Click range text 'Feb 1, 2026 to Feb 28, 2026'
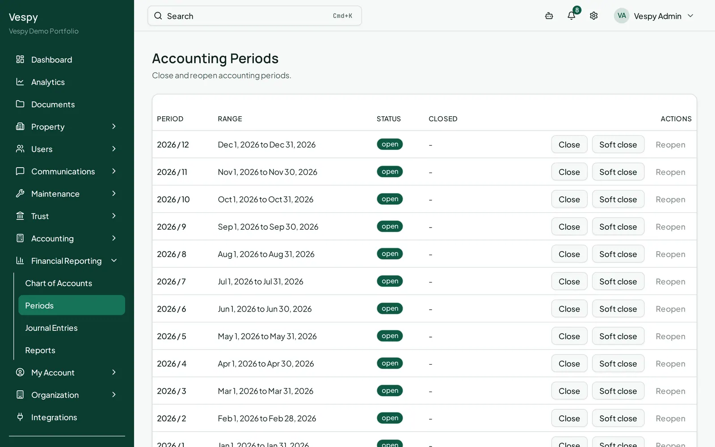The width and height of the screenshot is (715, 447). (267, 418)
